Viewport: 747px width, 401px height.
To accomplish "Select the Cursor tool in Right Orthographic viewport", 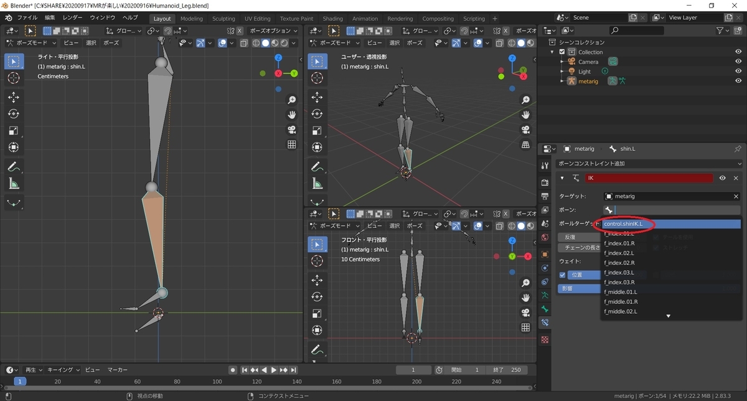I will [x=14, y=78].
